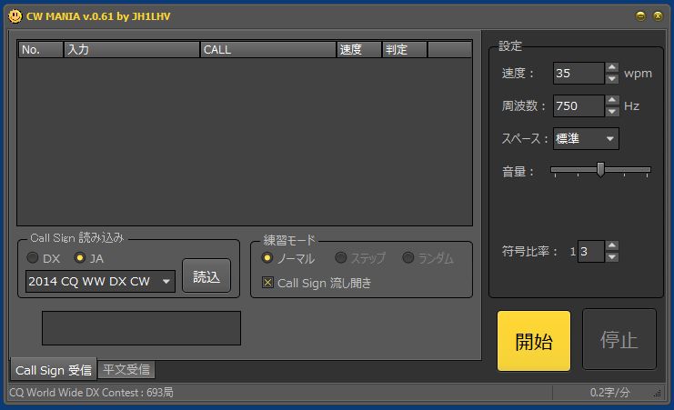Screen dimensions: 674x410
Task: Click the 読込 load button
Action: (206, 276)
